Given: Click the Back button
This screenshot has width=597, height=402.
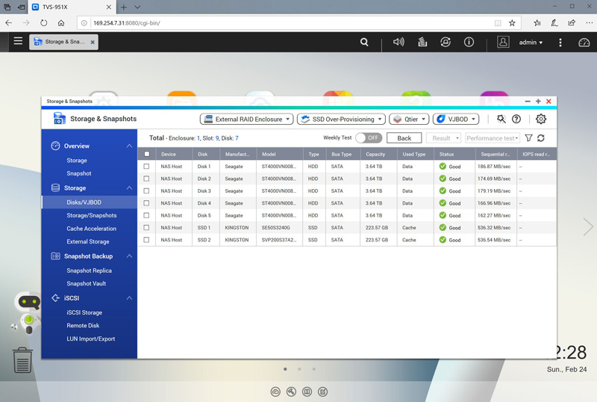Looking at the screenshot, I should pyautogui.click(x=404, y=138).
